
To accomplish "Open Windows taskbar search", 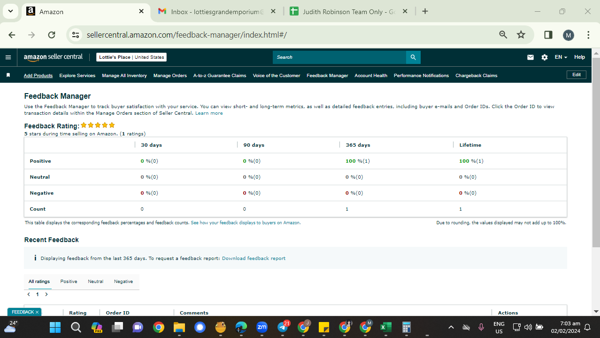I will (x=76, y=327).
